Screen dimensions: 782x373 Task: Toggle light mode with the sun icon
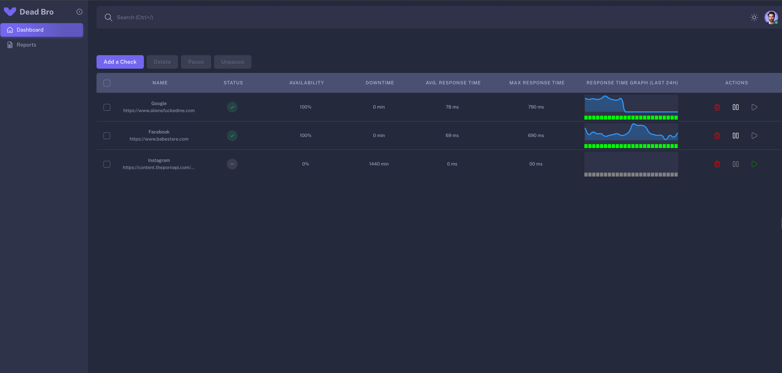pos(754,17)
